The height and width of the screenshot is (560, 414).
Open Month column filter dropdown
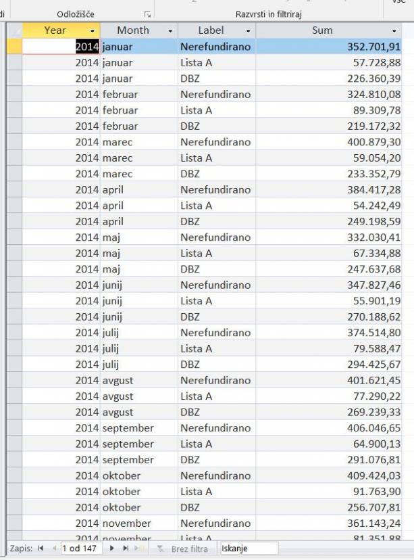pyautogui.click(x=170, y=31)
